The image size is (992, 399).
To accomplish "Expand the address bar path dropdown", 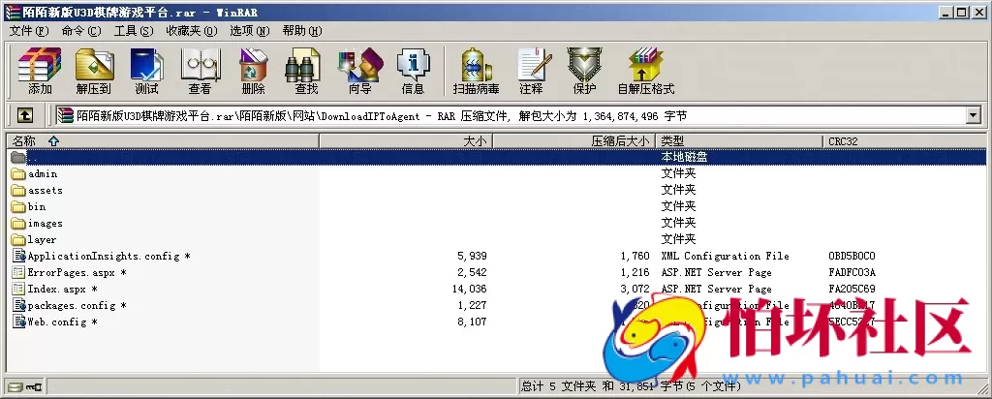I will pos(974,115).
